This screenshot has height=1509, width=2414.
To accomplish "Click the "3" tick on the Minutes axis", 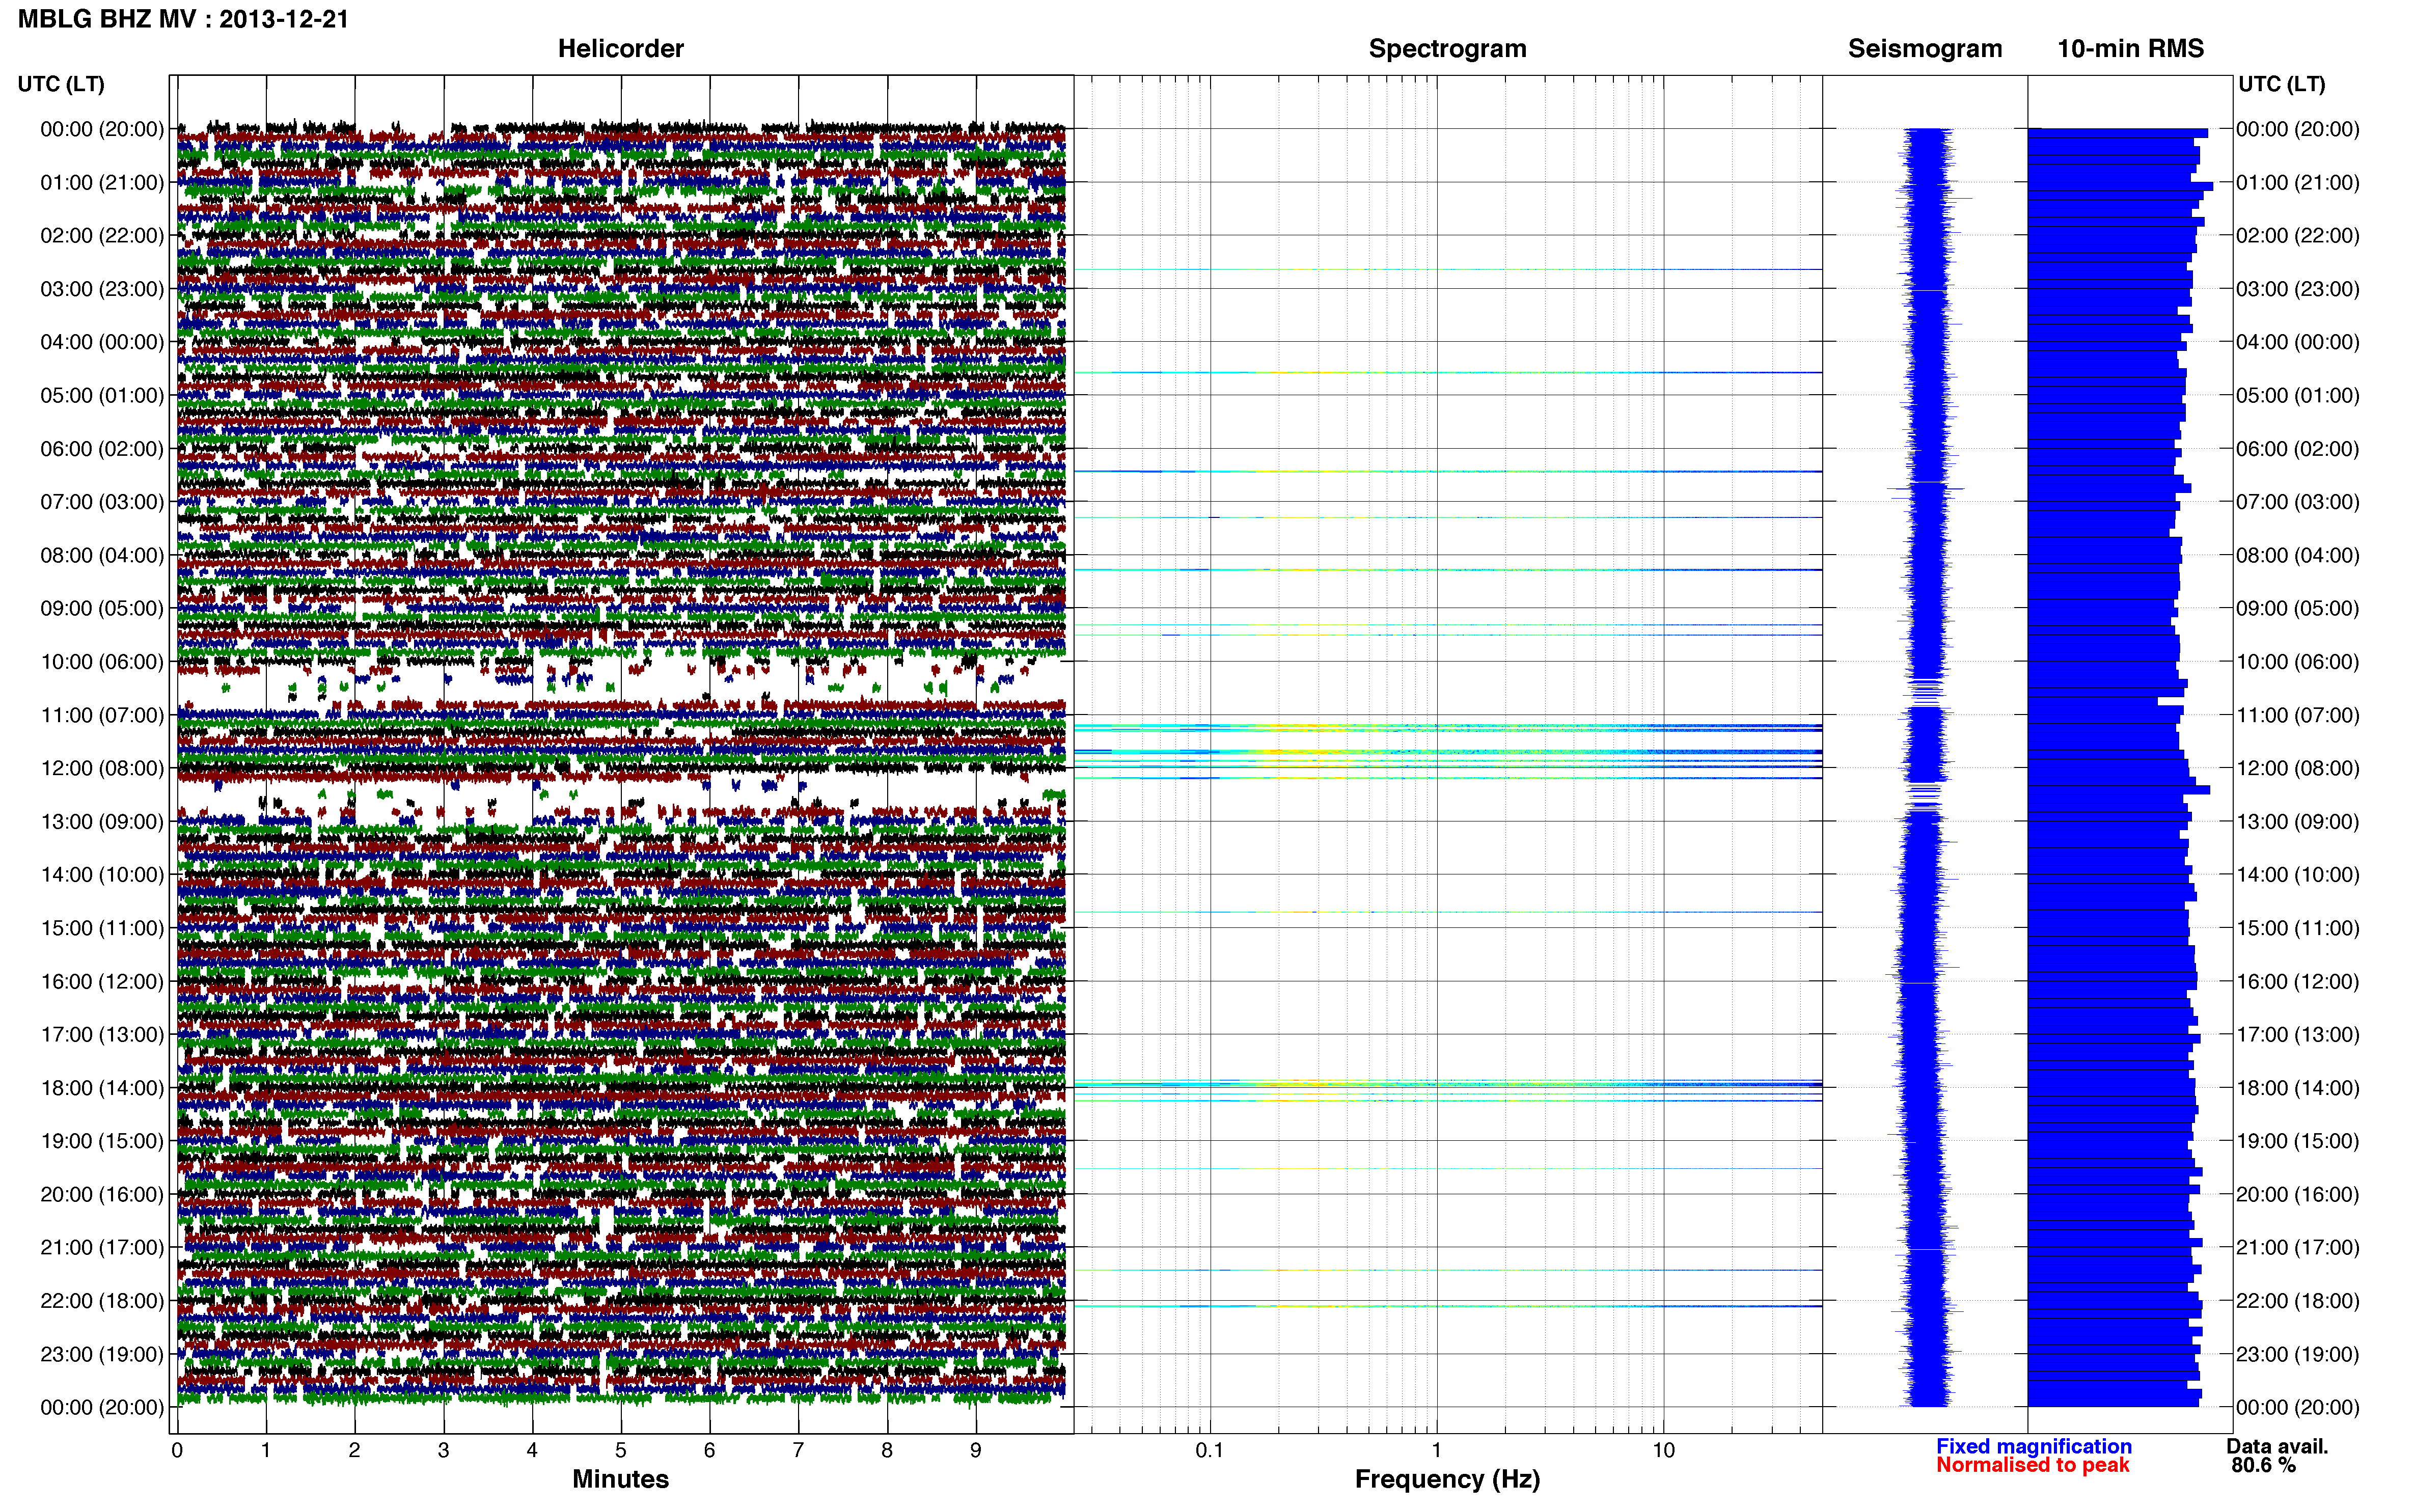I will click(443, 1450).
